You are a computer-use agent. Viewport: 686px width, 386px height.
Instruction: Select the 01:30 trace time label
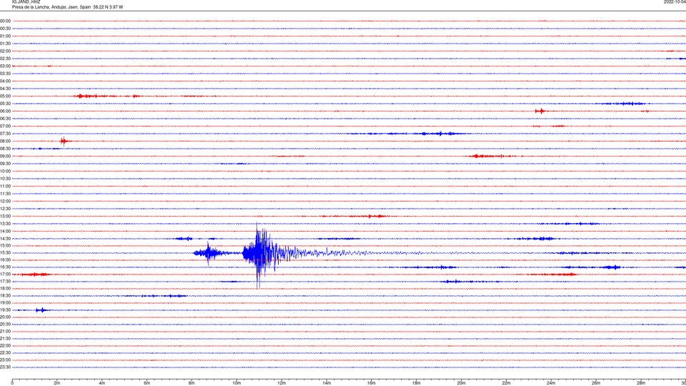tap(5, 44)
